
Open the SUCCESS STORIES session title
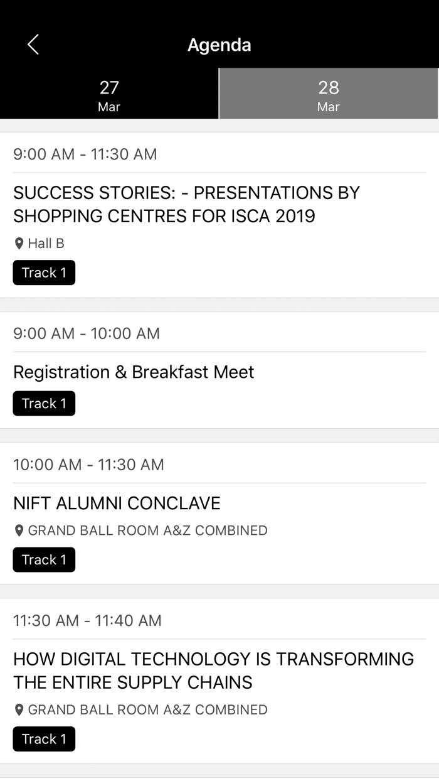coord(186,204)
